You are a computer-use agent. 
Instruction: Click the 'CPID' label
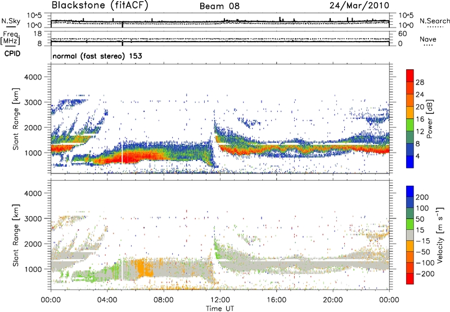pos(12,54)
